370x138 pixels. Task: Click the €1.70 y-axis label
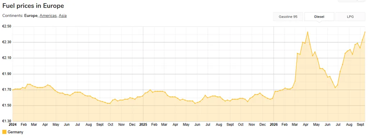7,90
